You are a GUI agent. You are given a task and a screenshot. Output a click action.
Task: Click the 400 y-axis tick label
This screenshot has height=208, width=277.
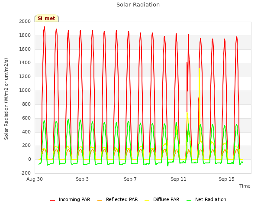coord(26,132)
